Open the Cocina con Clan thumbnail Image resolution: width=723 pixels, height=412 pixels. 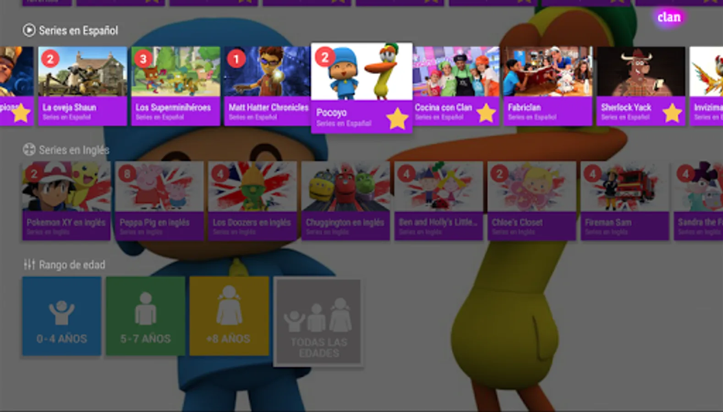456,71
